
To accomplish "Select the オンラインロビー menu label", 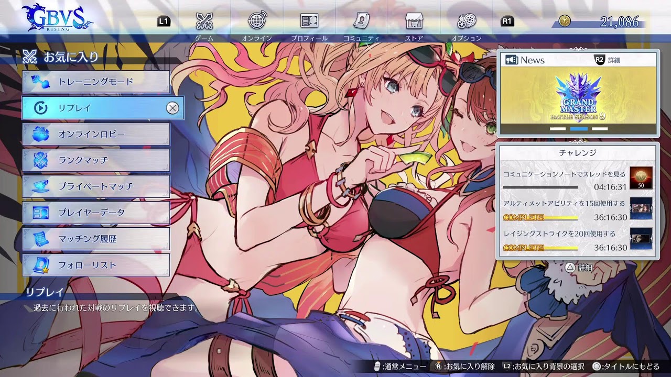I will 91,134.
